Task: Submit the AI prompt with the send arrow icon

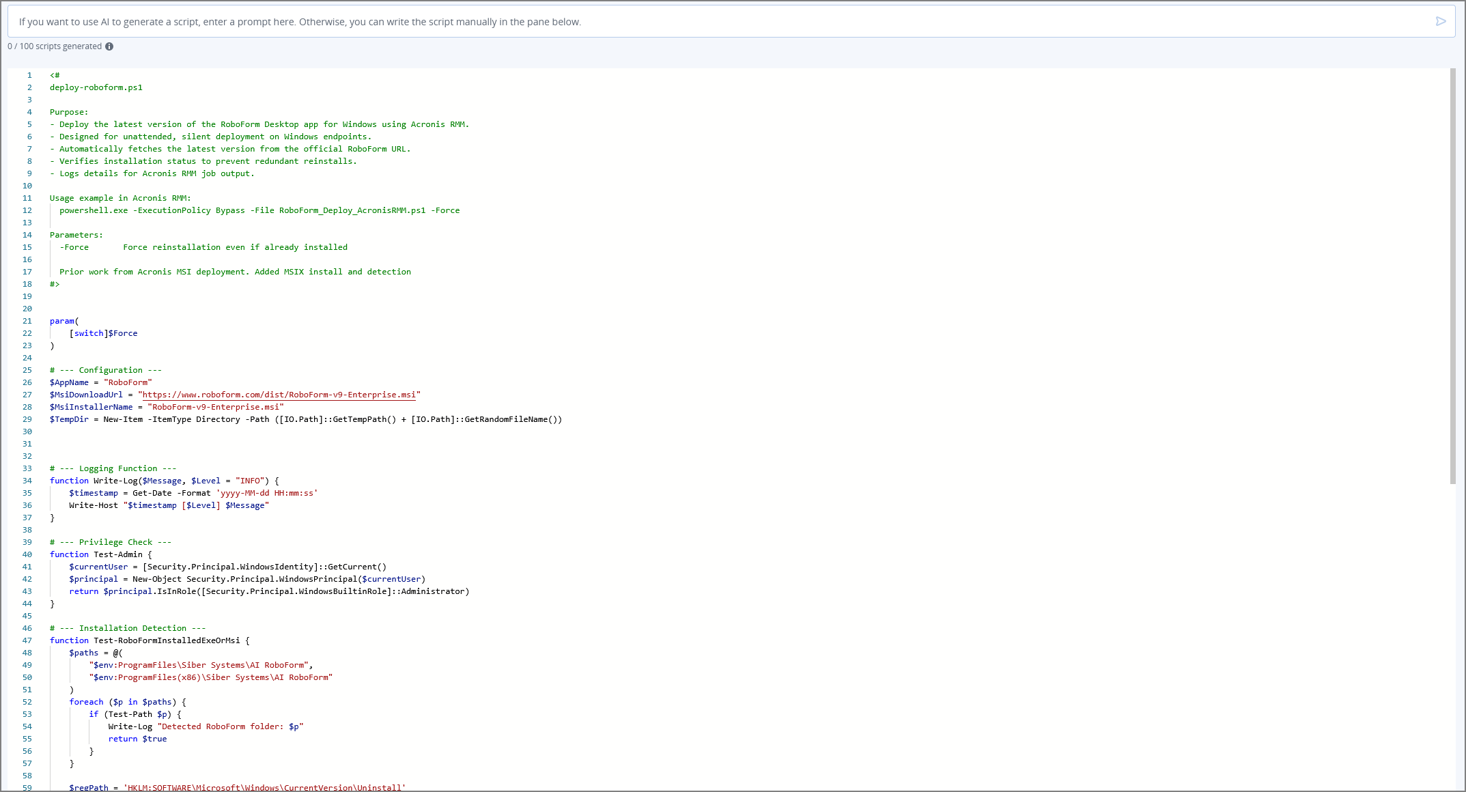Action: pos(1441,21)
